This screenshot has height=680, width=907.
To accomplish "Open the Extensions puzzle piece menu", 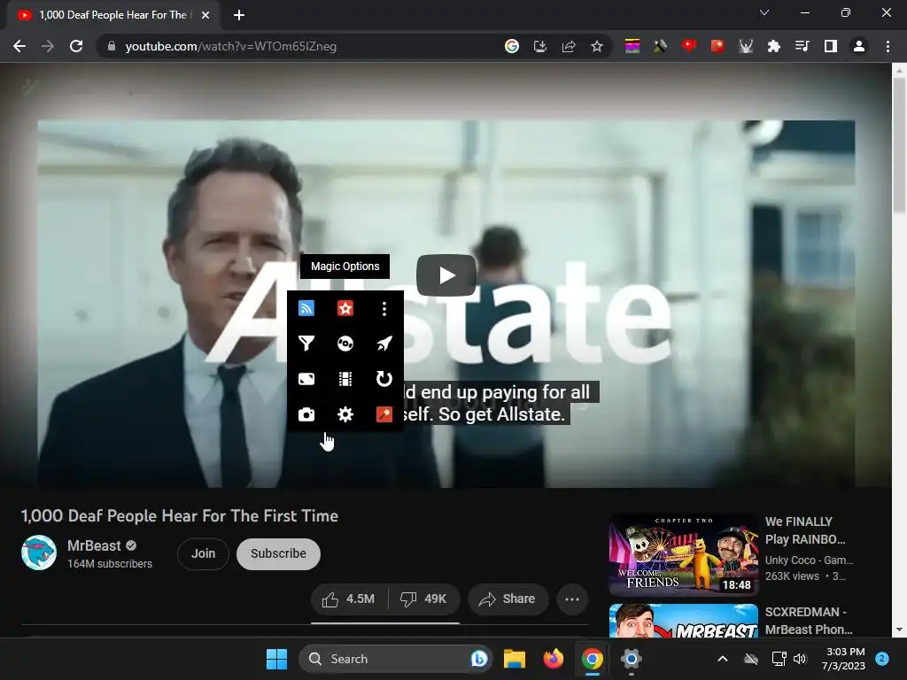I will pyautogui.click(x=774, y=46).
